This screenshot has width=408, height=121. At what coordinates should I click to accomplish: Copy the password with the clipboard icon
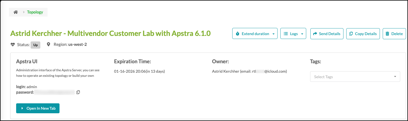(x=78, y=92)
